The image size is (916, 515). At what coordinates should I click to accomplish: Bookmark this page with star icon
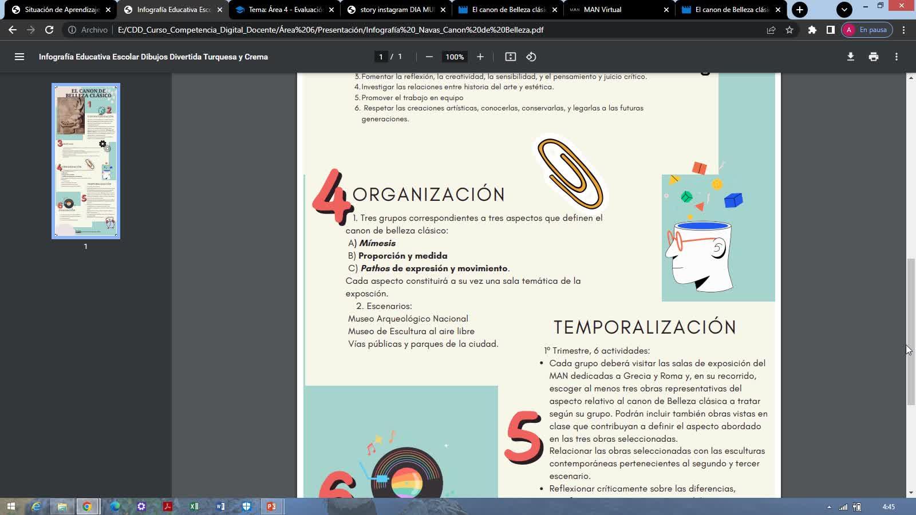pos(789,30)
